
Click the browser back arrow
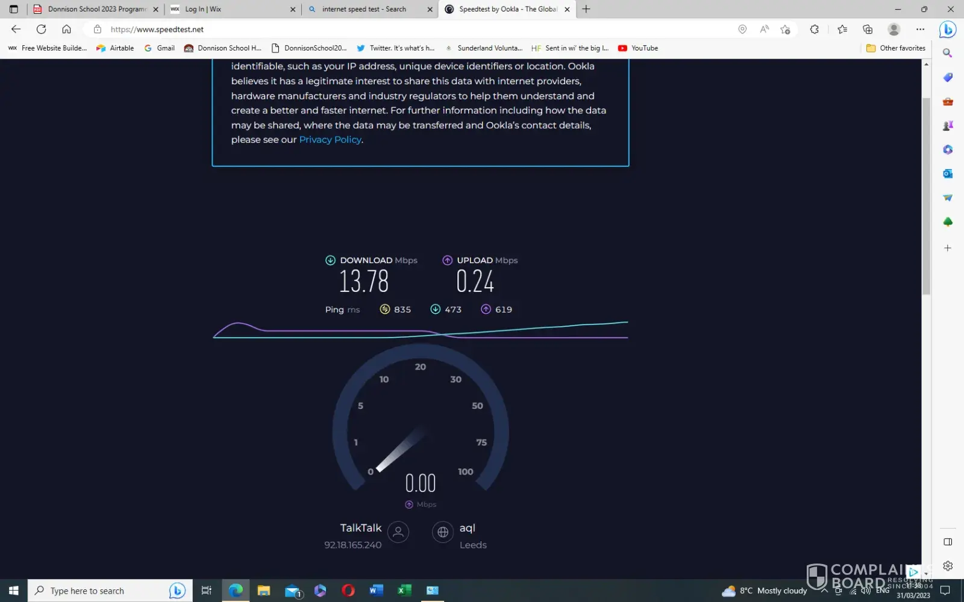16,29
